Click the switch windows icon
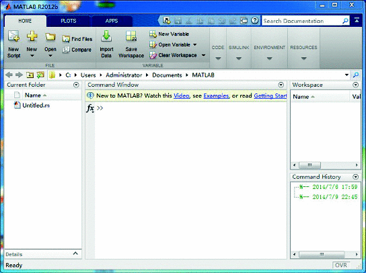 pyautogui.click(x=244, y=21)
